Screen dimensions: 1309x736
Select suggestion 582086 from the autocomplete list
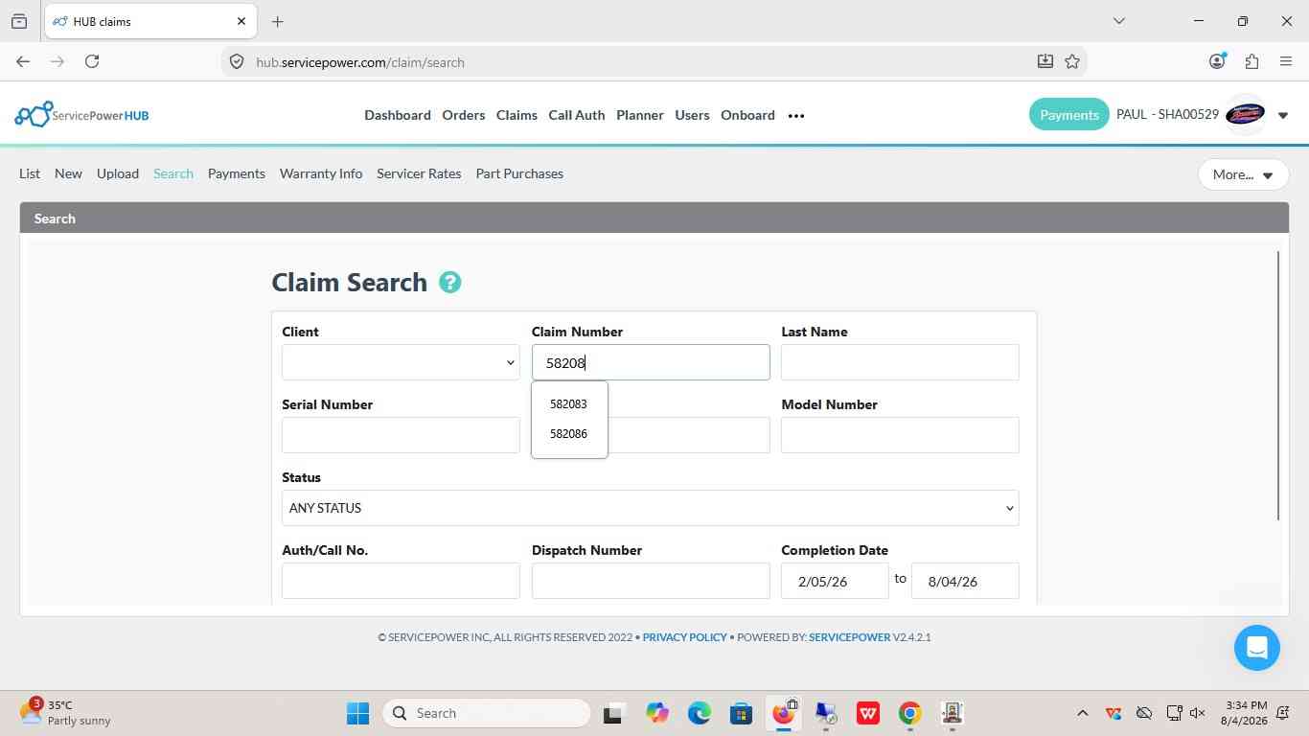point(568,434)
